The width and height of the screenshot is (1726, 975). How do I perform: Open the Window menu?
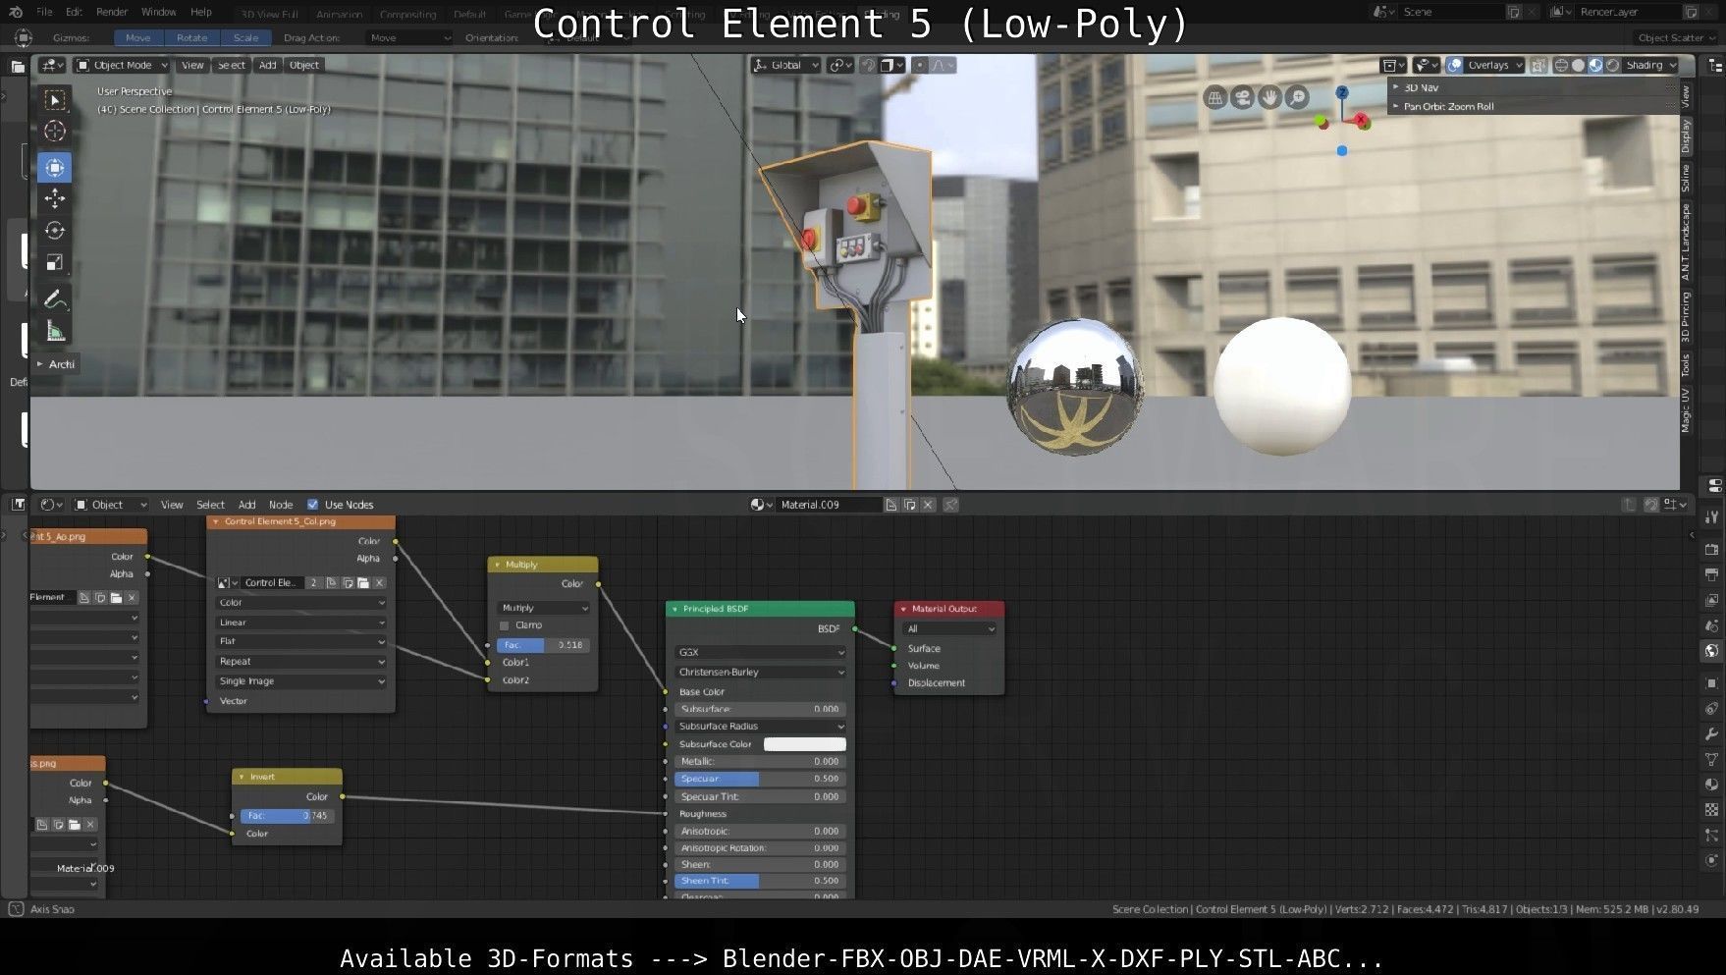pos(158,12)
